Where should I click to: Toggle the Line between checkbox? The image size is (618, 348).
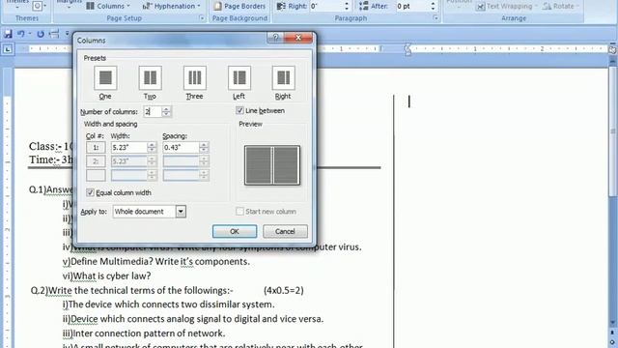pos(239,110)
